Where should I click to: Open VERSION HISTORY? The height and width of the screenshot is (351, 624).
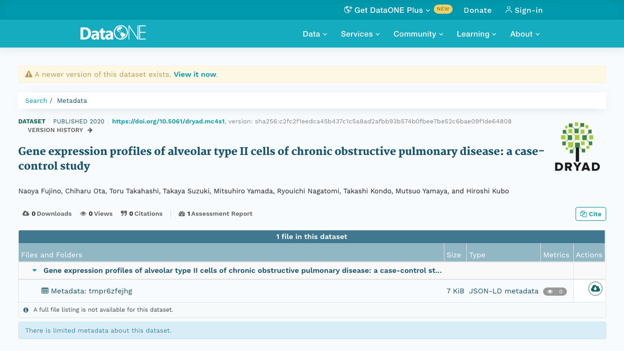point(60,130)
